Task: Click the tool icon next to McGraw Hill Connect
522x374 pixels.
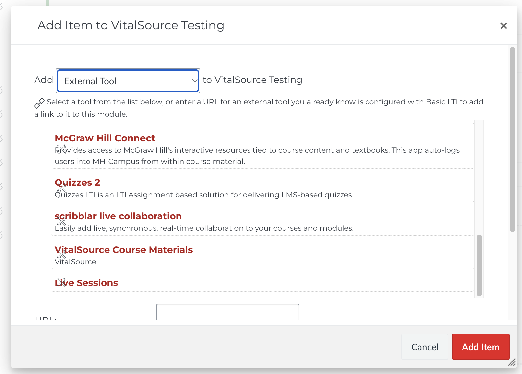Action: [x=61, y=149]
